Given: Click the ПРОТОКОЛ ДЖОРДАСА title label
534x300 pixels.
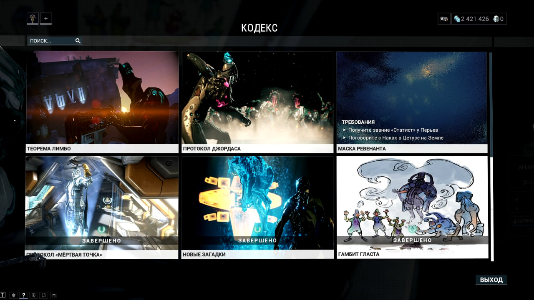Looking at the screenshot, I should (212, 149).
